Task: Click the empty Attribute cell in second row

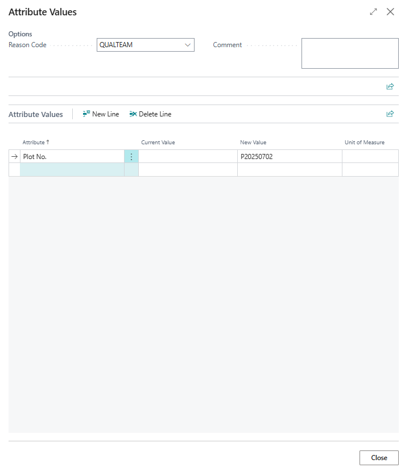Action: [x=72, y=170]
